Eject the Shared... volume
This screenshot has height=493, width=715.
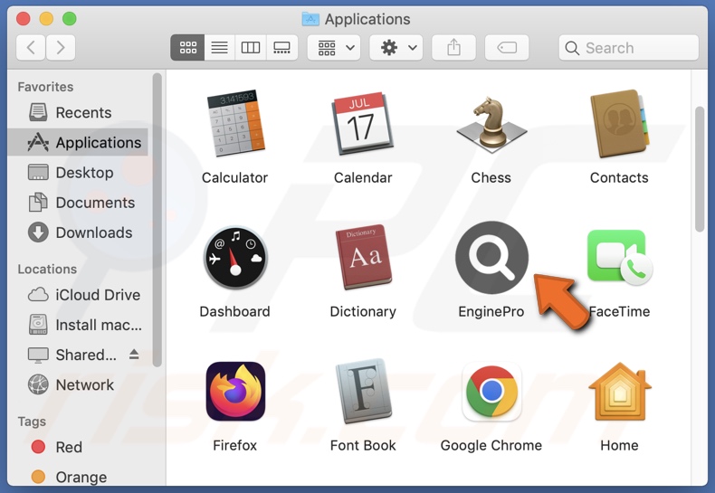[x=134, y=354]
